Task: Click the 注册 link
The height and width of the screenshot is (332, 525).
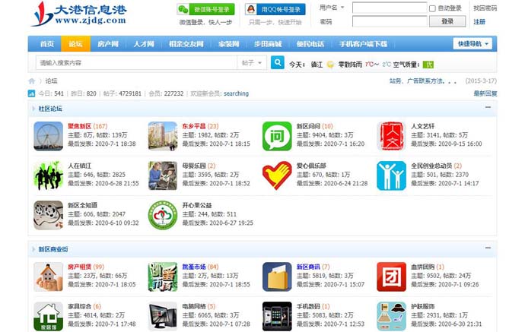Action: point(479,22)
